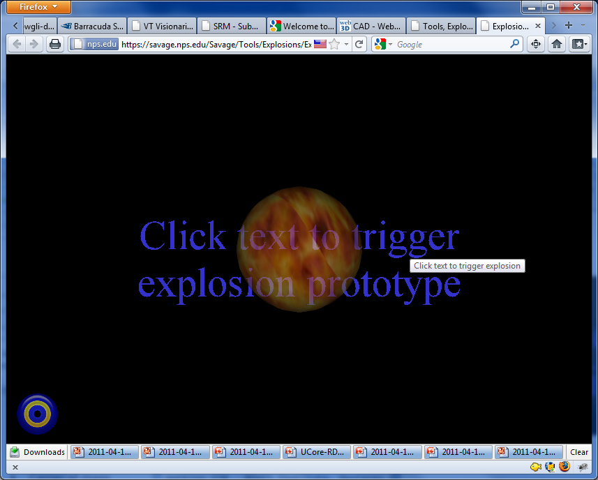Click the Firefox icon in the status bar

pos(564,467)
